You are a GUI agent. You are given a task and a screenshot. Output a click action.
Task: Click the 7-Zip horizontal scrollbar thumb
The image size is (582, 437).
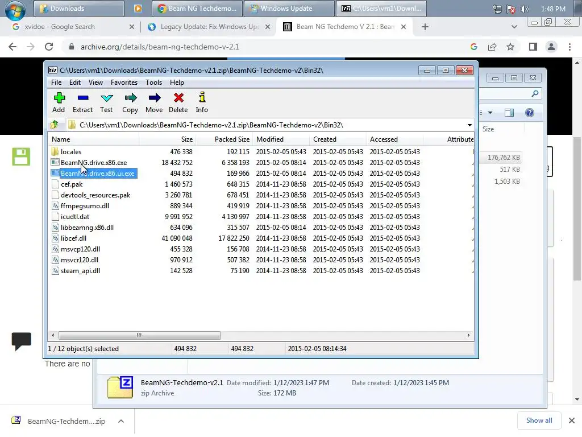[x=139, y=335]
